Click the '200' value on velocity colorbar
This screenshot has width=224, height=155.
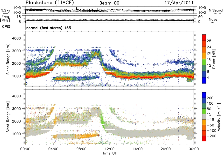pyautogui.click(x=210, y=98)
